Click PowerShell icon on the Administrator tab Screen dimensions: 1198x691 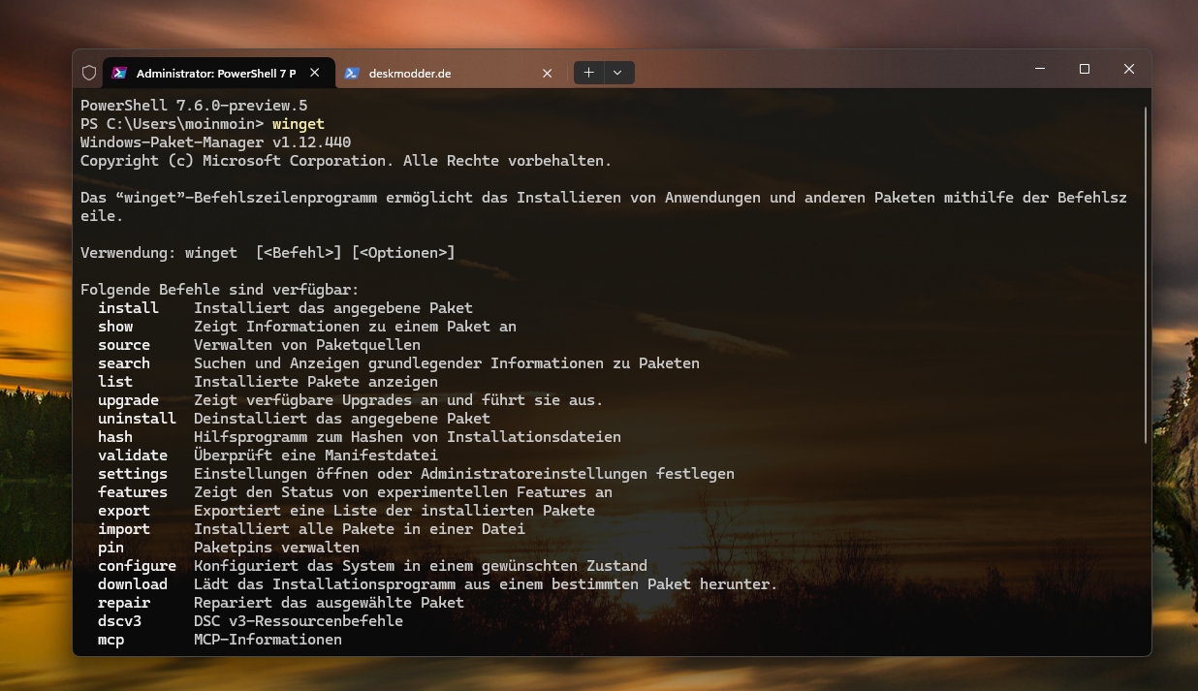coord(119,73)
